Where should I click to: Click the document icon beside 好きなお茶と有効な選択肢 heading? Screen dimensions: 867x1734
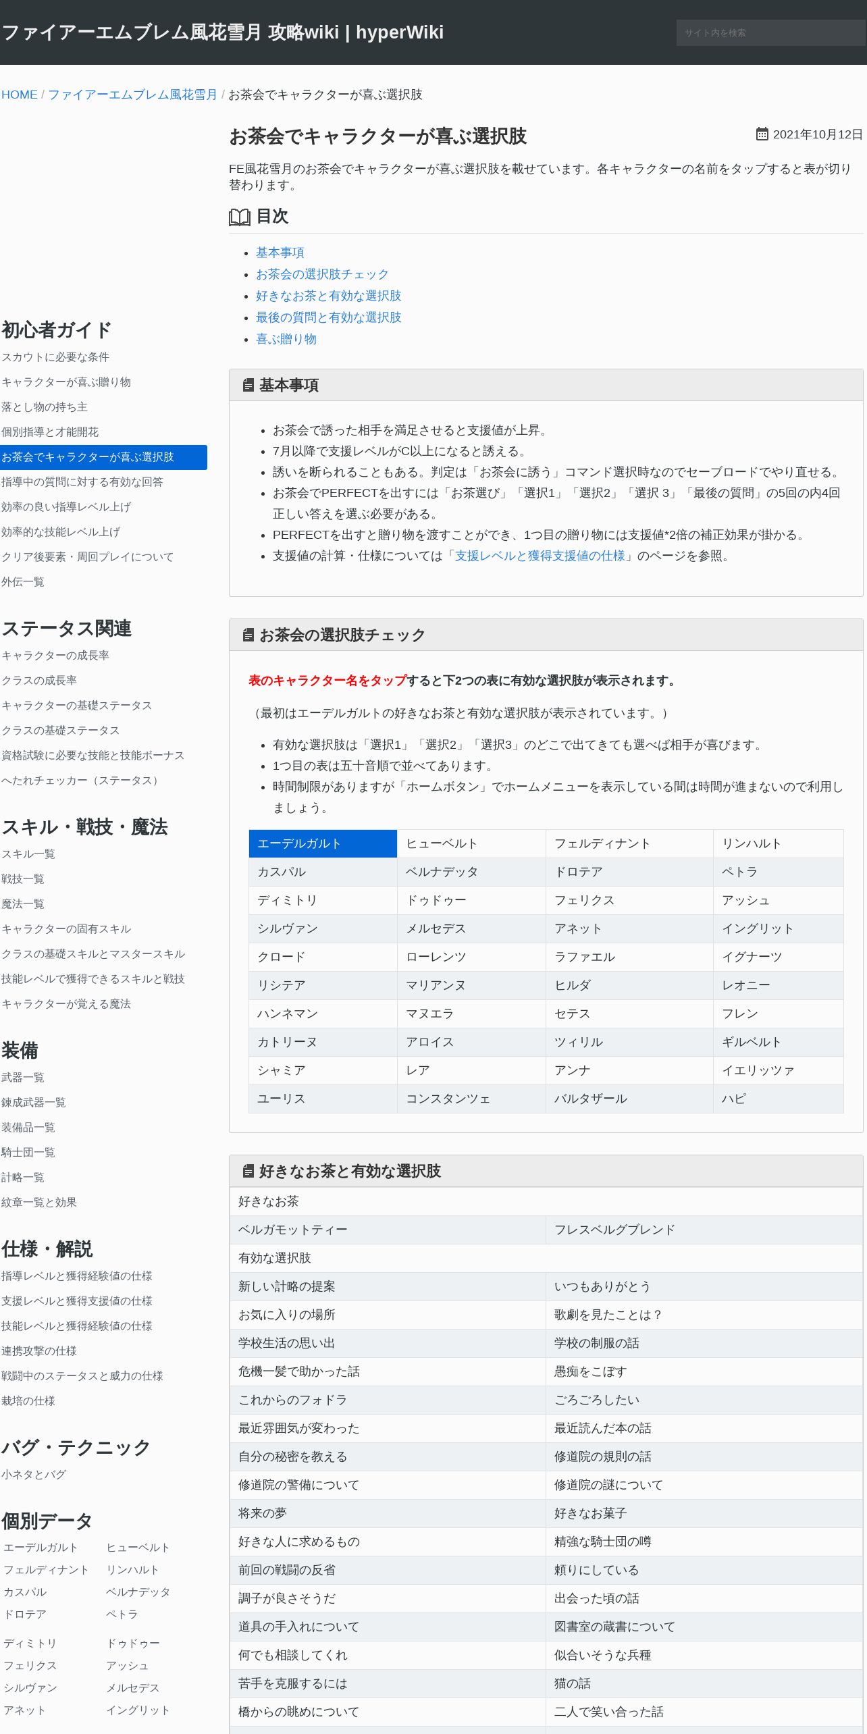pyautogui.click(x=248, y=1172)
